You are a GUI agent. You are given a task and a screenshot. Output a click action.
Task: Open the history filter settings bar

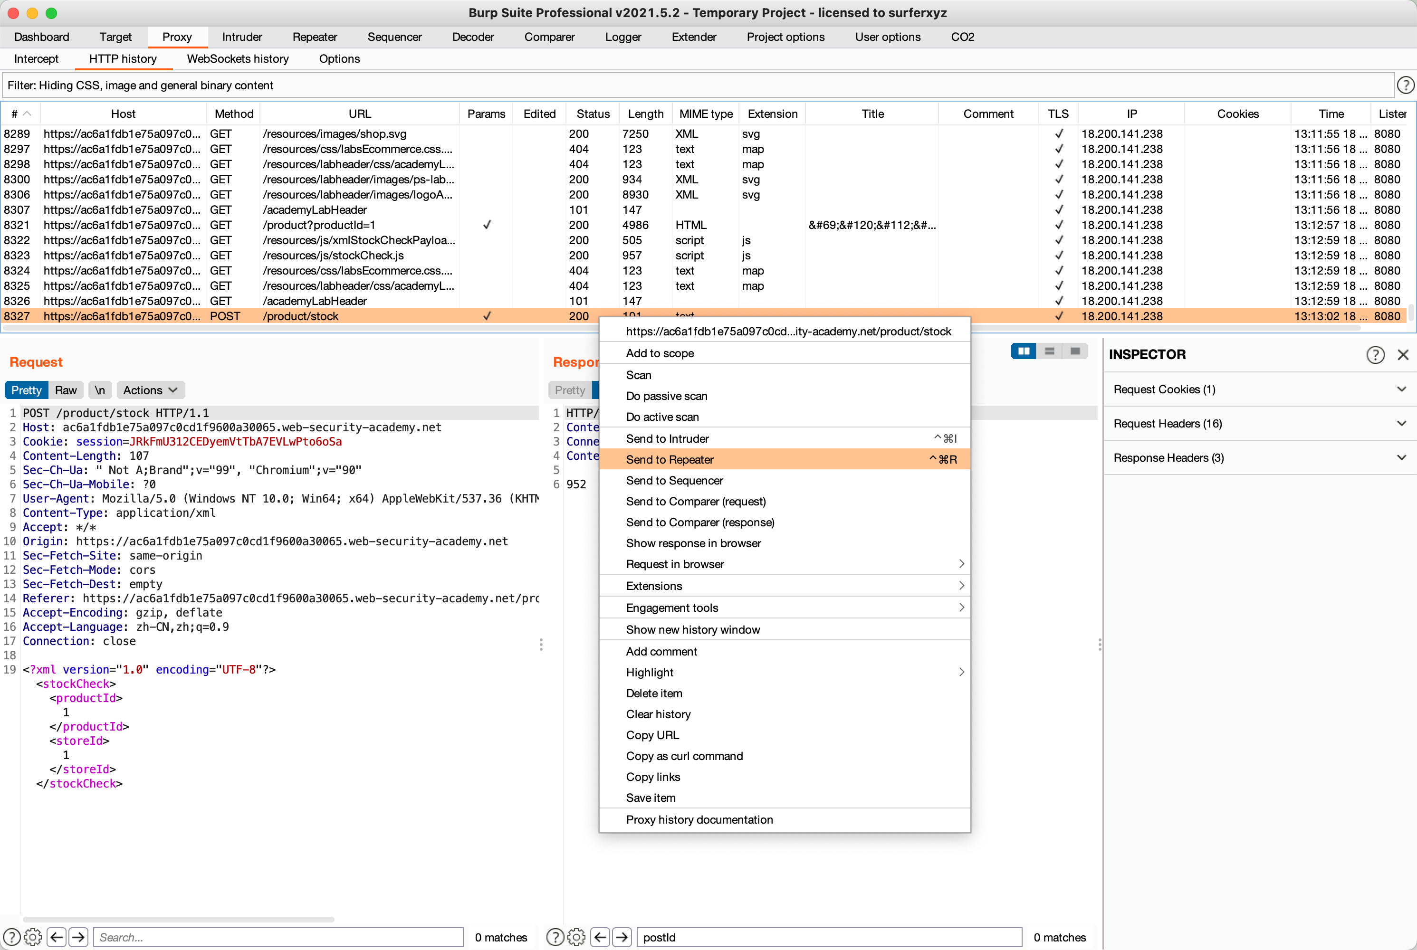698,85
